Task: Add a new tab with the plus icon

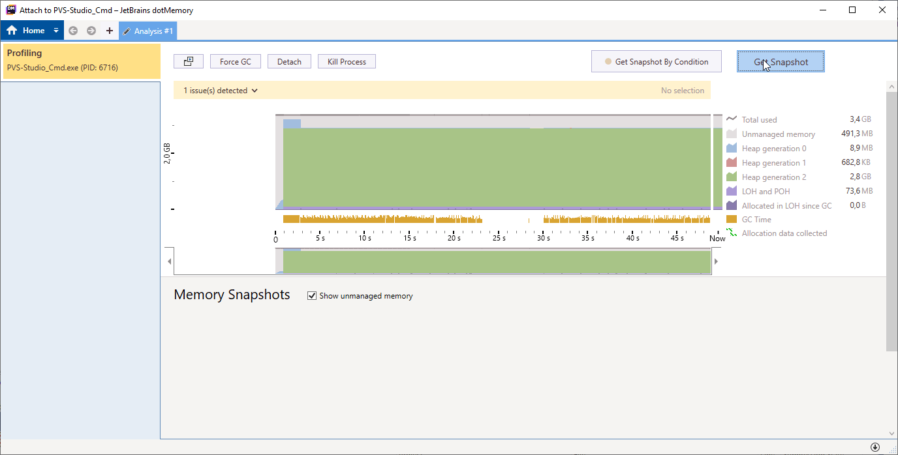Action: (x=109, y=31)
